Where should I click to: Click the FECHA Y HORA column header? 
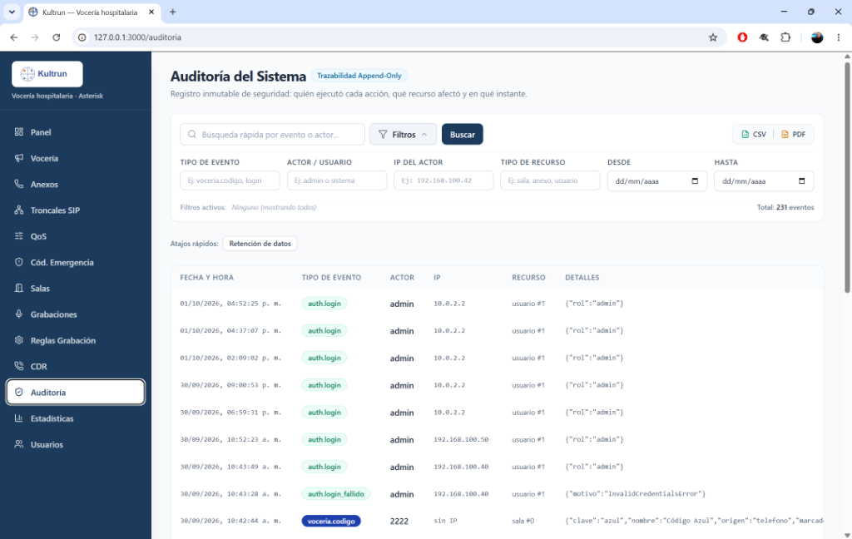point(207,277)
